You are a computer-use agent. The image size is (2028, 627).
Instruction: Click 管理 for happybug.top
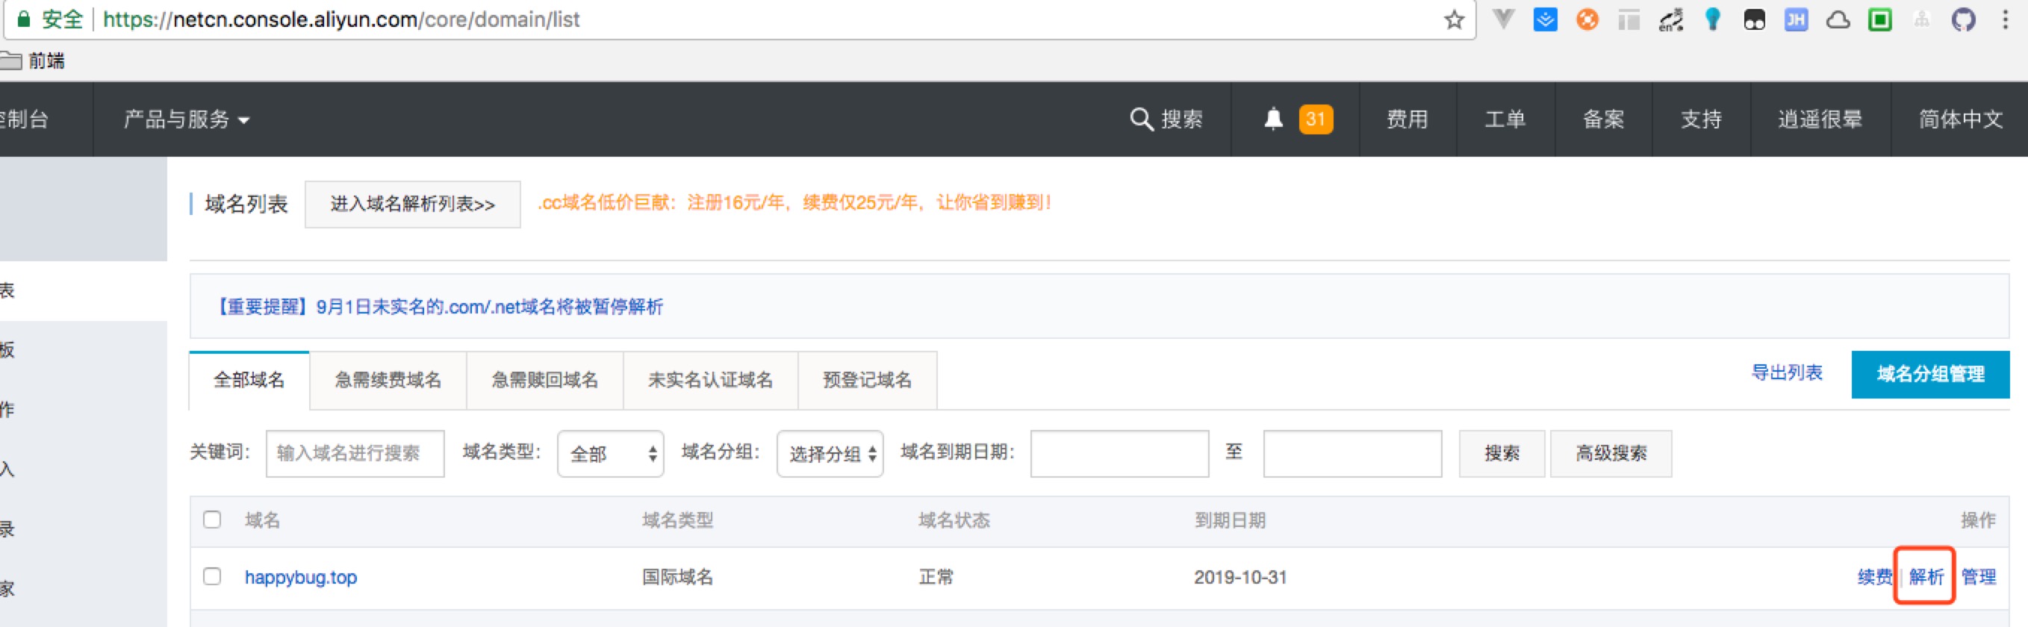(1979, 577)
